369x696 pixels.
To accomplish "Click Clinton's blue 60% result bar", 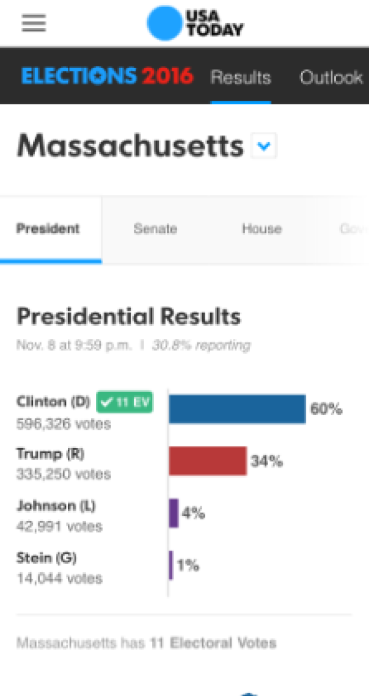I will click(237, 409).
